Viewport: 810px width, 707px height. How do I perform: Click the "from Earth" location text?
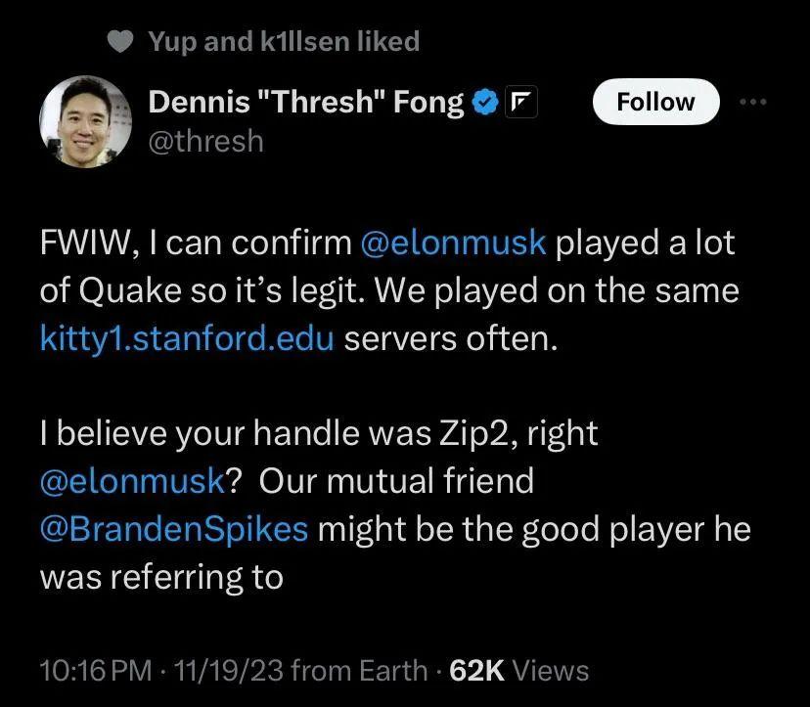pos(359,670)
